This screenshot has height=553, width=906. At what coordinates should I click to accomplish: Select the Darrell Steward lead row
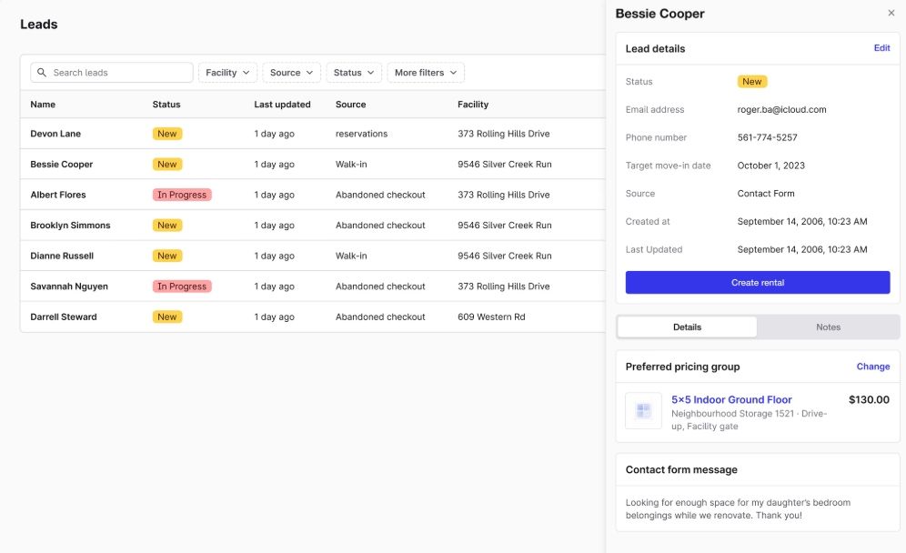(x=313, y=317)
